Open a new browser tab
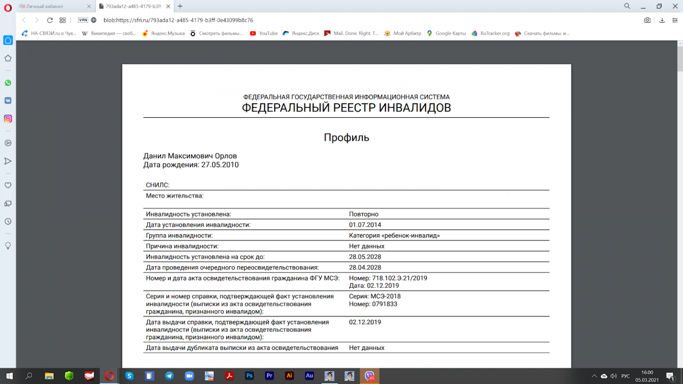 (180, 6)
